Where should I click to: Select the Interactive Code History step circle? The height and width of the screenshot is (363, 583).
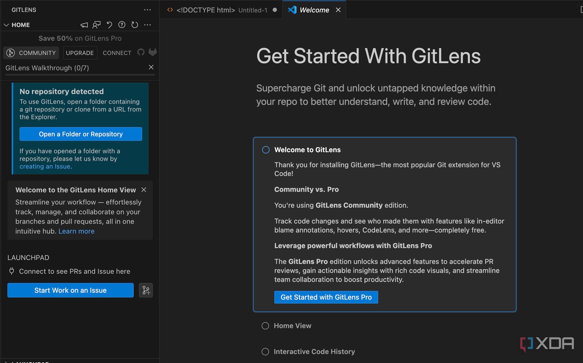(265, 352)
